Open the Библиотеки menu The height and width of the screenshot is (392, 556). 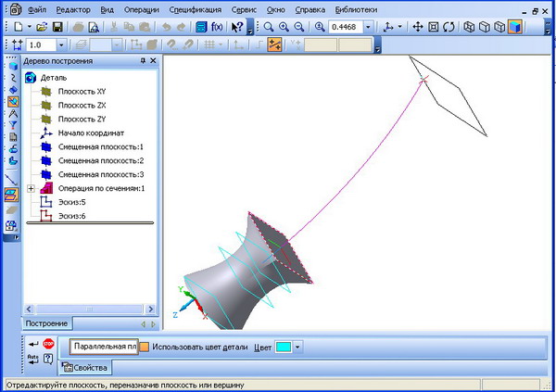pyautogui.click(x=356, y=10)
